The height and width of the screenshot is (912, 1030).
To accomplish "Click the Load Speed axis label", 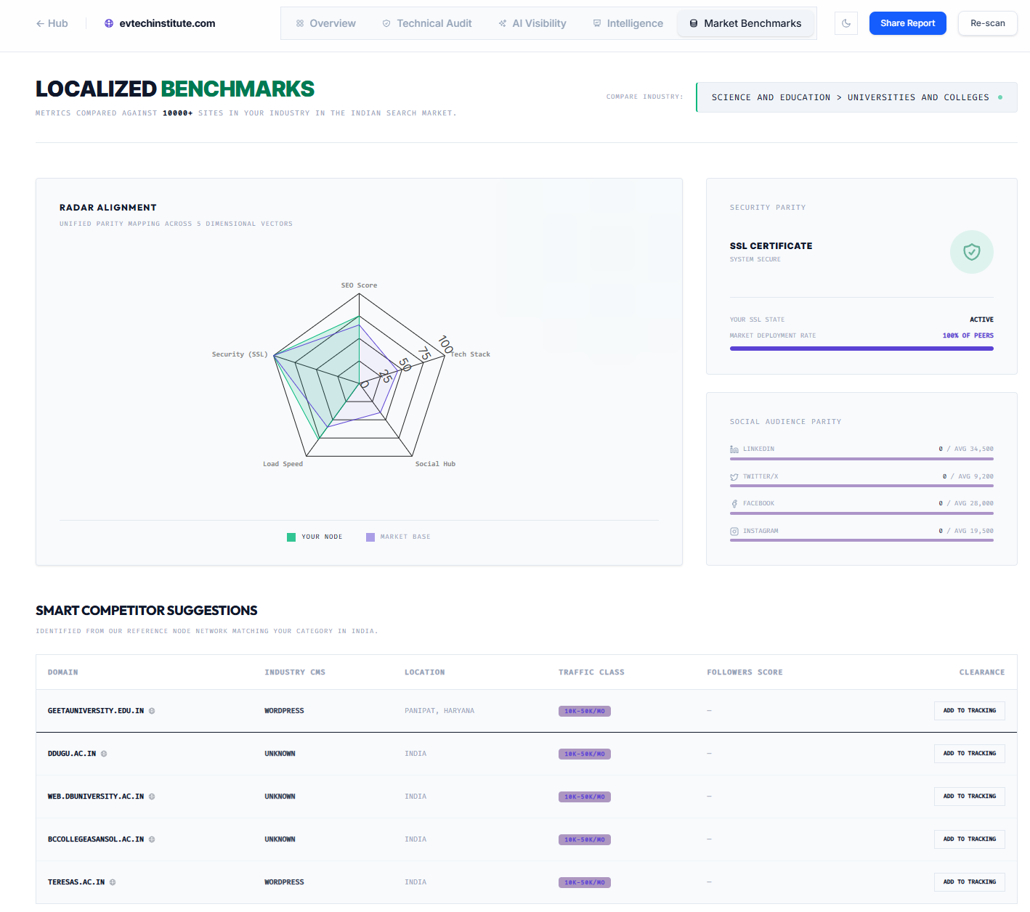I will click(x=283, y=464).
